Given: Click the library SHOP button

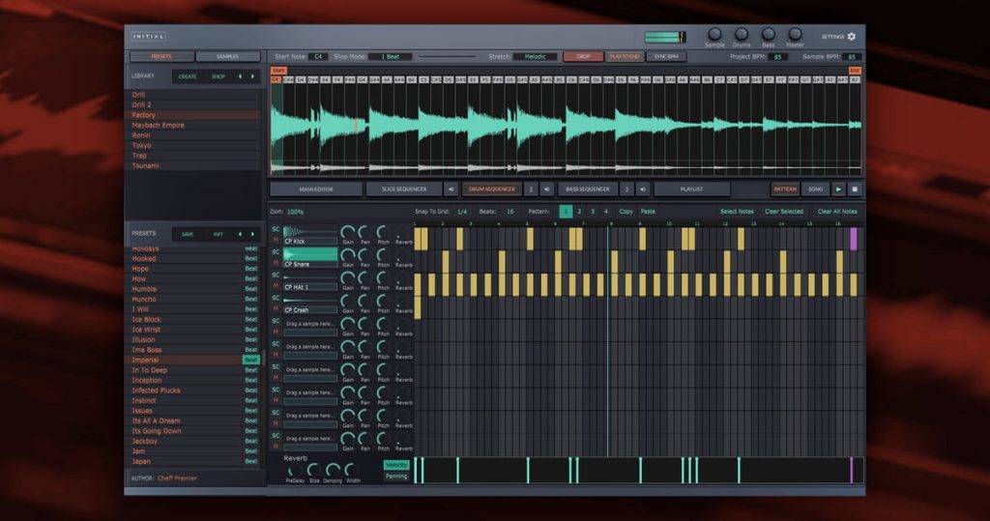Looking at the screenshot, I should pyautogui.click(x=218, y=76).
